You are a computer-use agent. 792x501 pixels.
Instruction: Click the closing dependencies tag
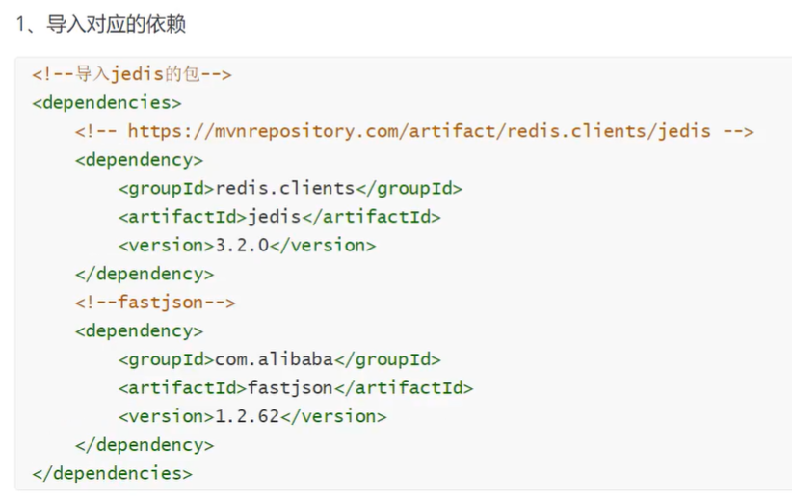[x=112, y=474]
